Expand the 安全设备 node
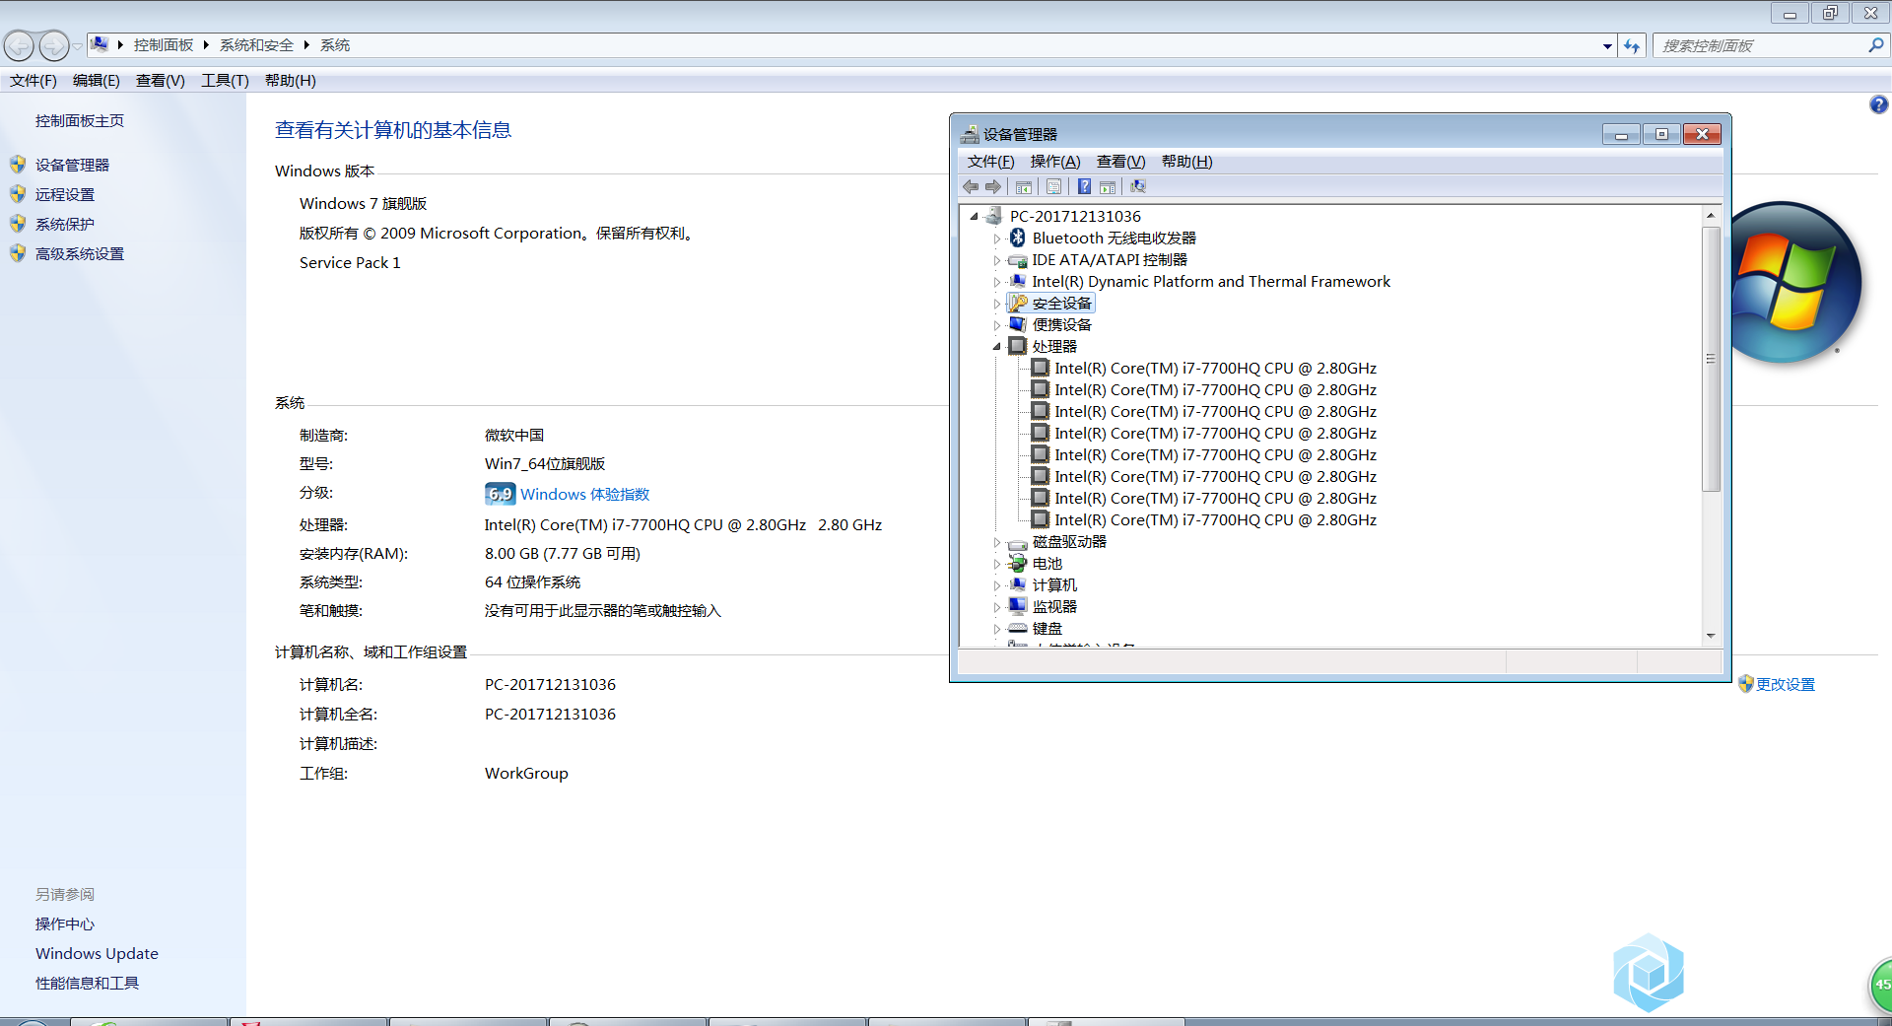 tap(996, 304)
